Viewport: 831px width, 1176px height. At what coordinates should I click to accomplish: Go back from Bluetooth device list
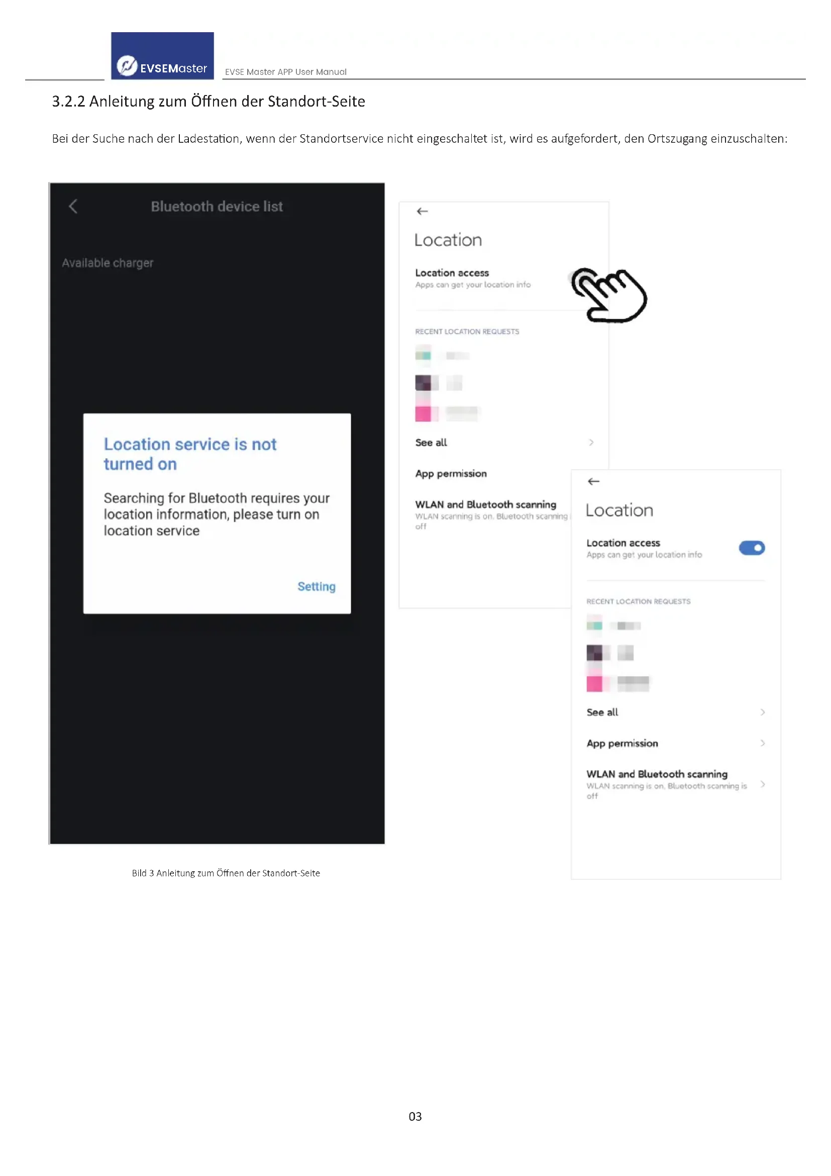pyautogui.click(x=73, y=207)
